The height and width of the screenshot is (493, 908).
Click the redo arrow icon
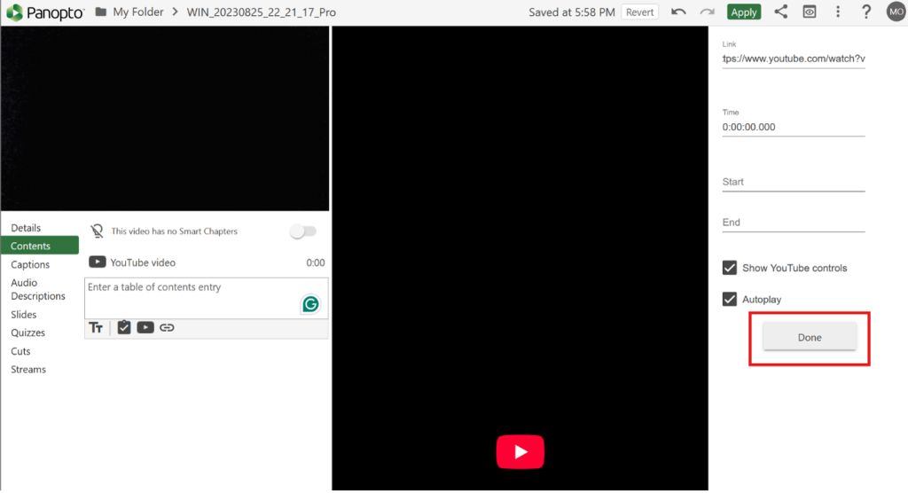[707, 12]
